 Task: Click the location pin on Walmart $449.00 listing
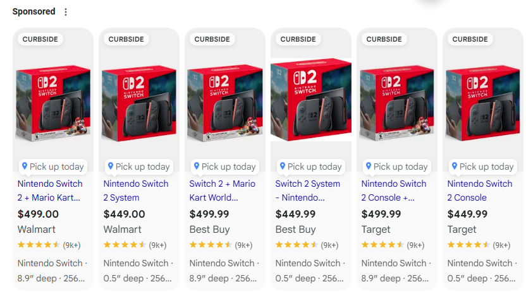(x=111, y=166)
